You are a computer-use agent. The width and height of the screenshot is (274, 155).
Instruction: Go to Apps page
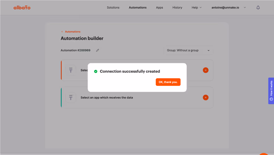[x=159, y=7]
